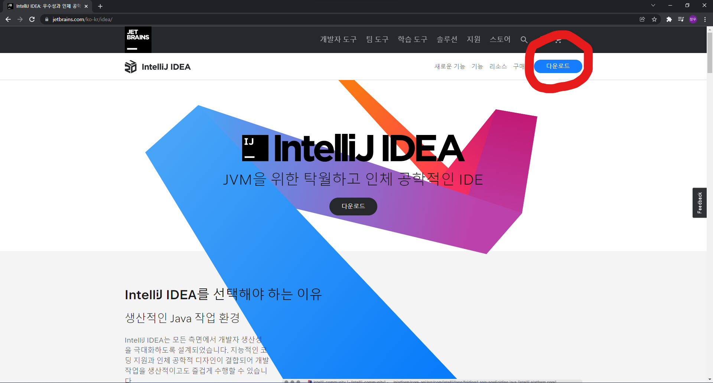Reload the page with the refresh icon

(x=32, y=19)
